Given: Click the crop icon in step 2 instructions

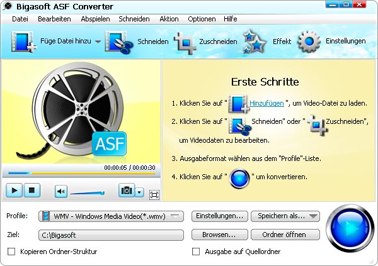Looking at the screenshot, I should point(318,125).
